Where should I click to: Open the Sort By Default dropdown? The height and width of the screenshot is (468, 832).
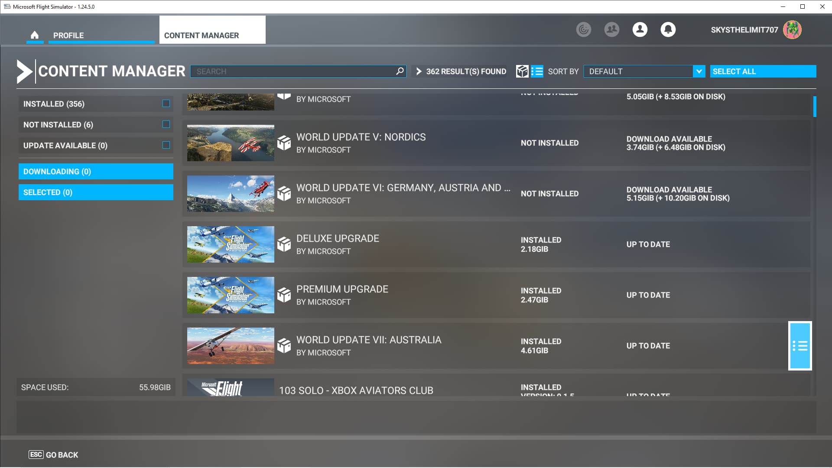644,71
